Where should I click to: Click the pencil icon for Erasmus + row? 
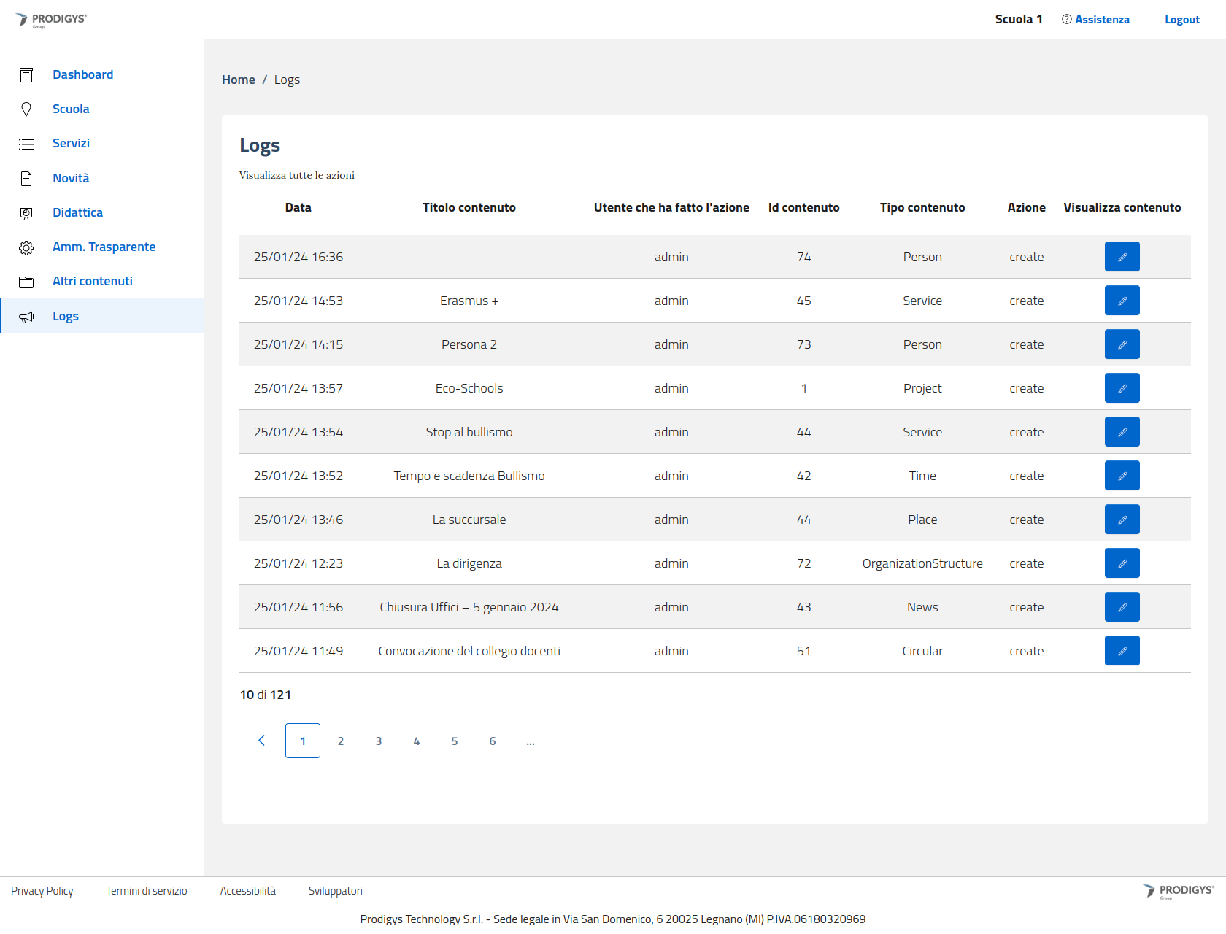tap(1122, 301)
